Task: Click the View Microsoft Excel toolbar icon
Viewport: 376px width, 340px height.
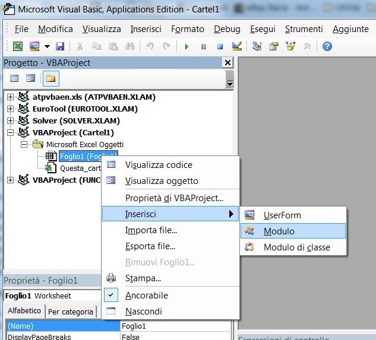Action: point(18,46)
